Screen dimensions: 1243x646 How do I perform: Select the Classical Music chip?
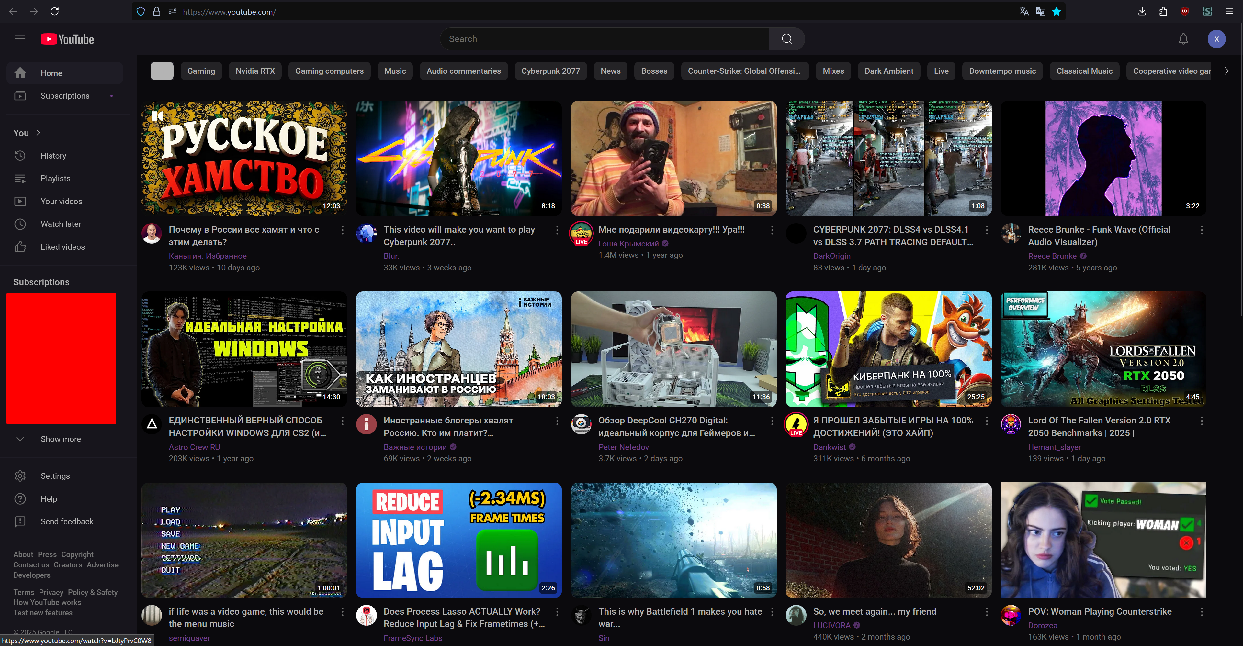1084,71
